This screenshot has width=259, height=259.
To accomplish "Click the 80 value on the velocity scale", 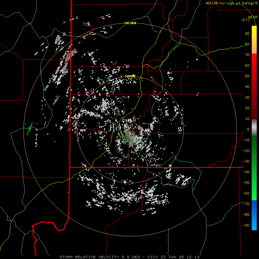I will [x=247, y=44].
